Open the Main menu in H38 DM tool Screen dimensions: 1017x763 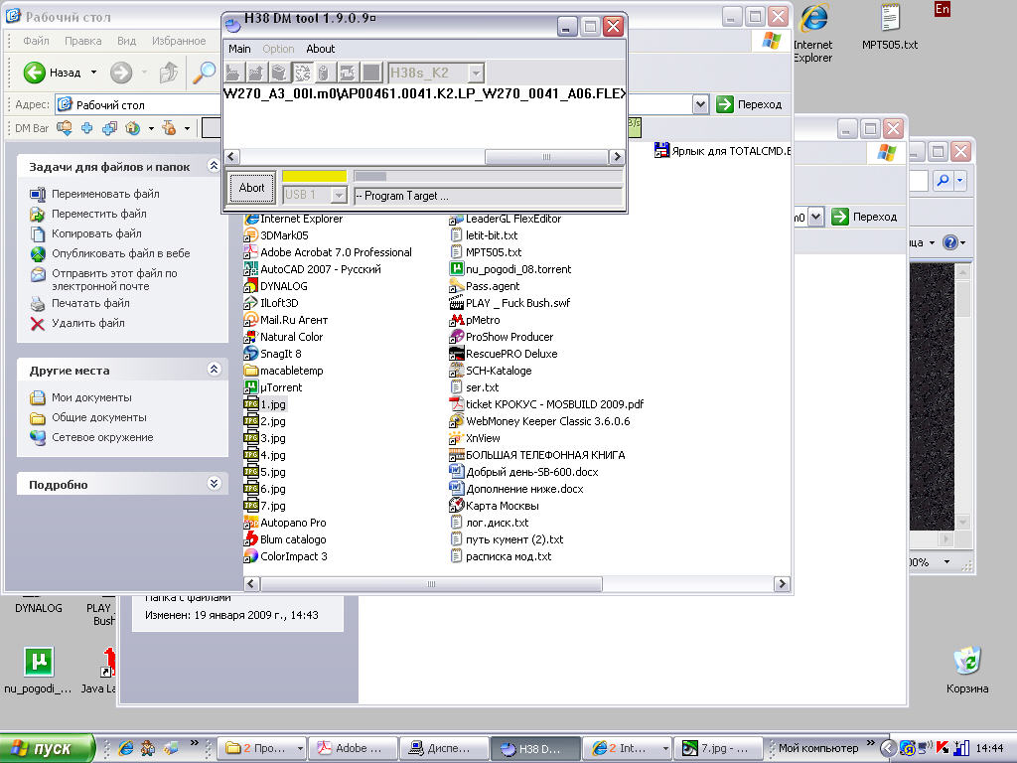[x=239, y=49]
